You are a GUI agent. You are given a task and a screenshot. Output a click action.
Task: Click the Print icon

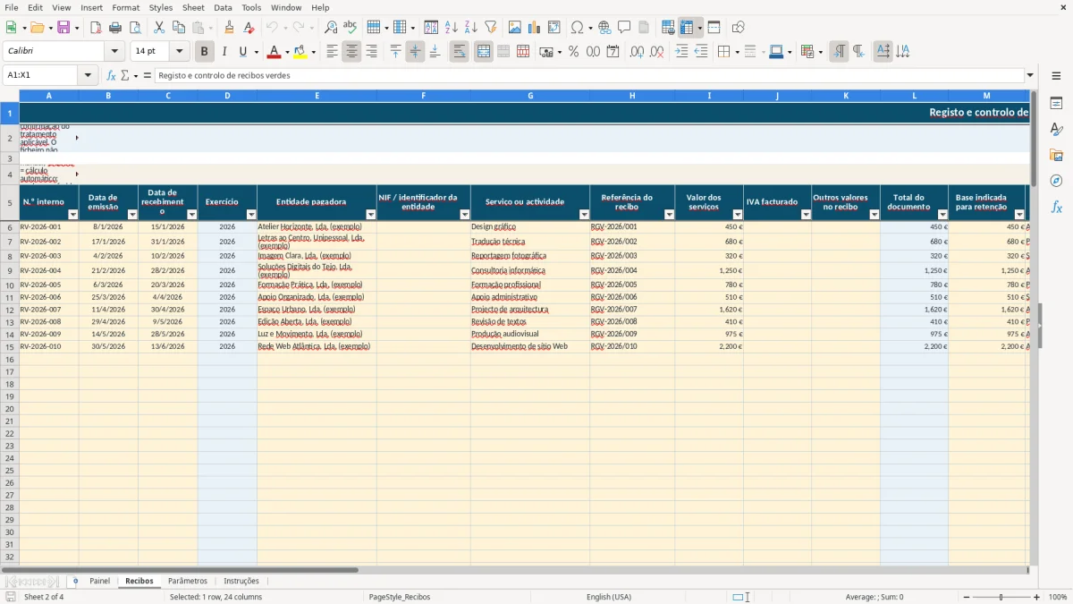click(115, 28)
